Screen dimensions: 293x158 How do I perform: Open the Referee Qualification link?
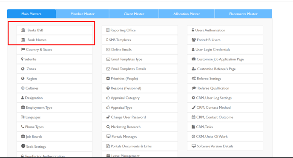pyautogui.click(x=225, y=88)
